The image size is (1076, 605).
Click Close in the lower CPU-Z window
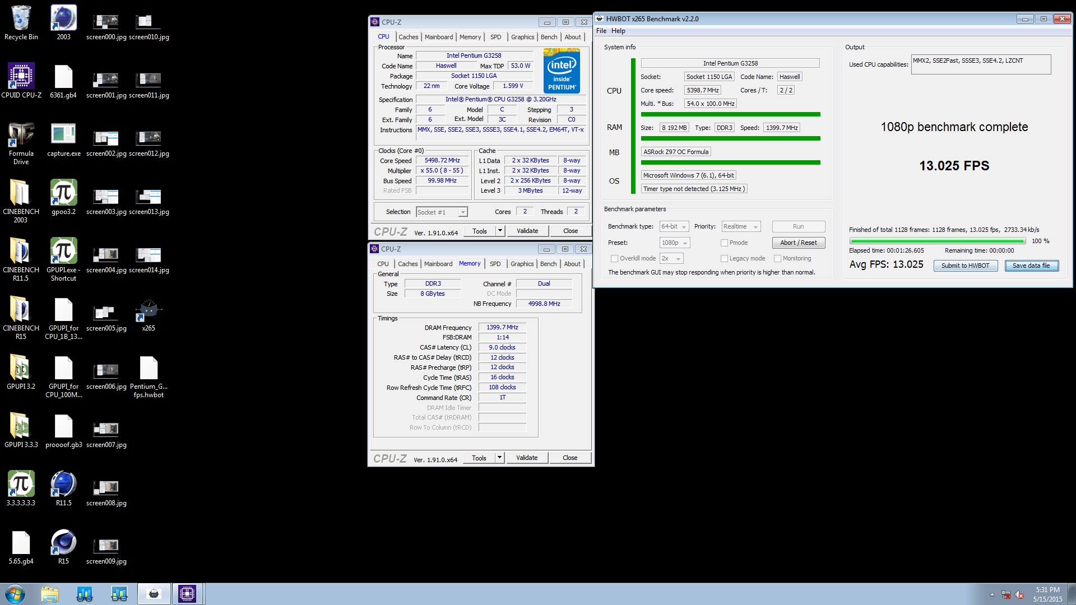point(570,458)
